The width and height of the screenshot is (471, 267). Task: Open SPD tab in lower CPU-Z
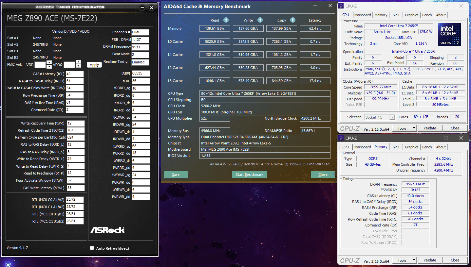(396, 147)
